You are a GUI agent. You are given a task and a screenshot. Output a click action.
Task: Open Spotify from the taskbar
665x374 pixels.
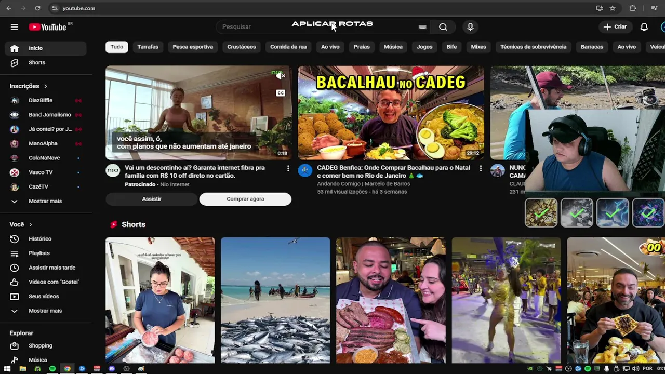click(52, 369)
